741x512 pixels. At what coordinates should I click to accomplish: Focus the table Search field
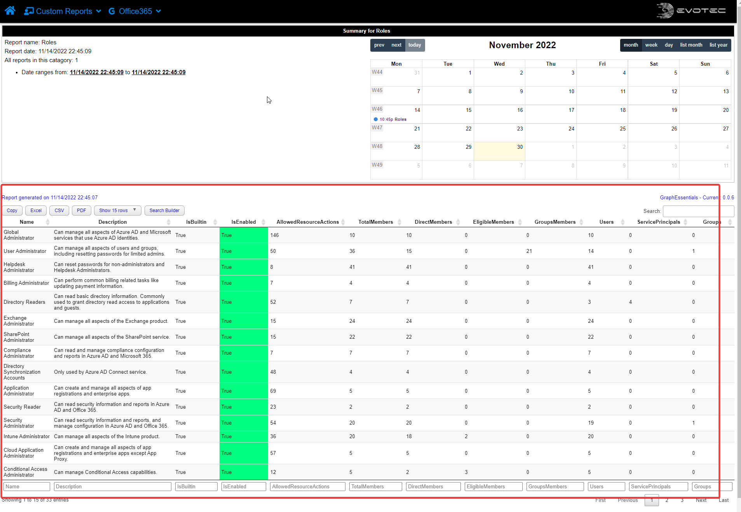tap(698, 211)
